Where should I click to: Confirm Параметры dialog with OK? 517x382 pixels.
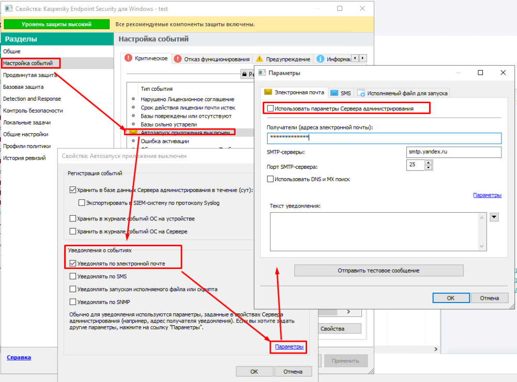451,298
